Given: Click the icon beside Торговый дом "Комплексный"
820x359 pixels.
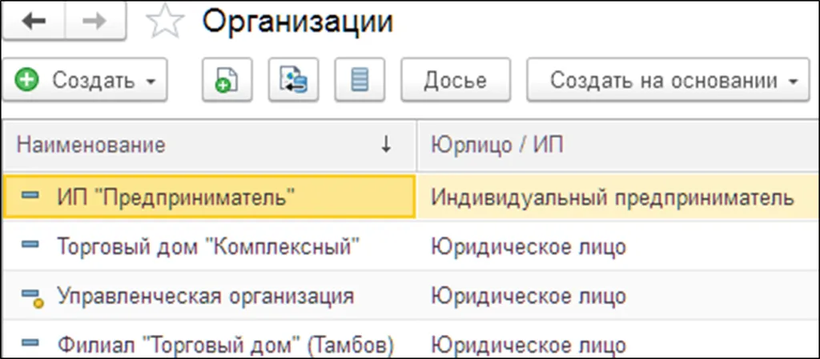Looking at the screenshot, I should [30, 246].
